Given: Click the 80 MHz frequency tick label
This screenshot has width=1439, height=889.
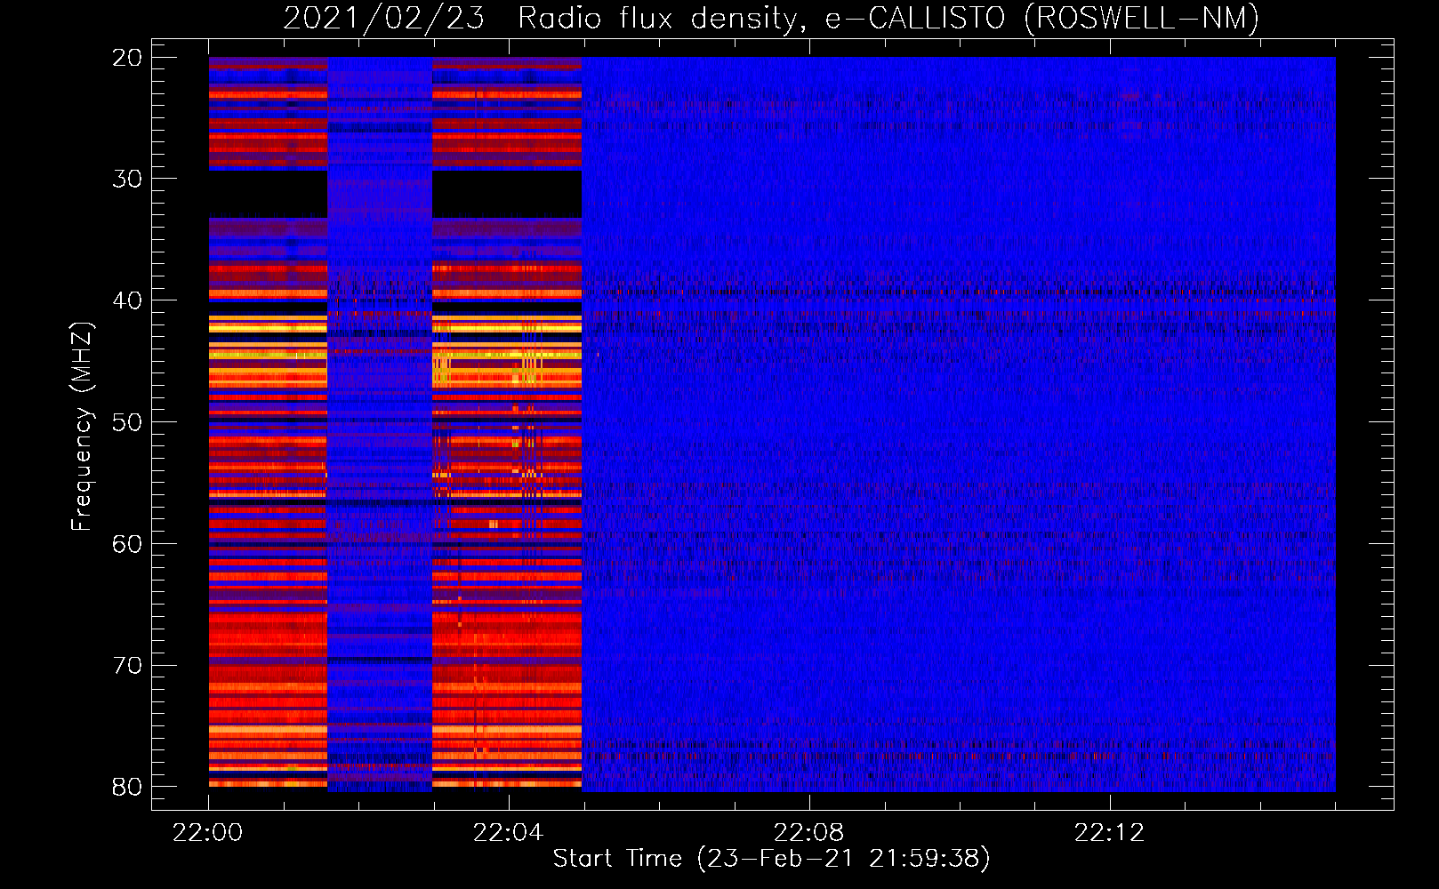Looking at the screenshot, I should pos(127,787).
